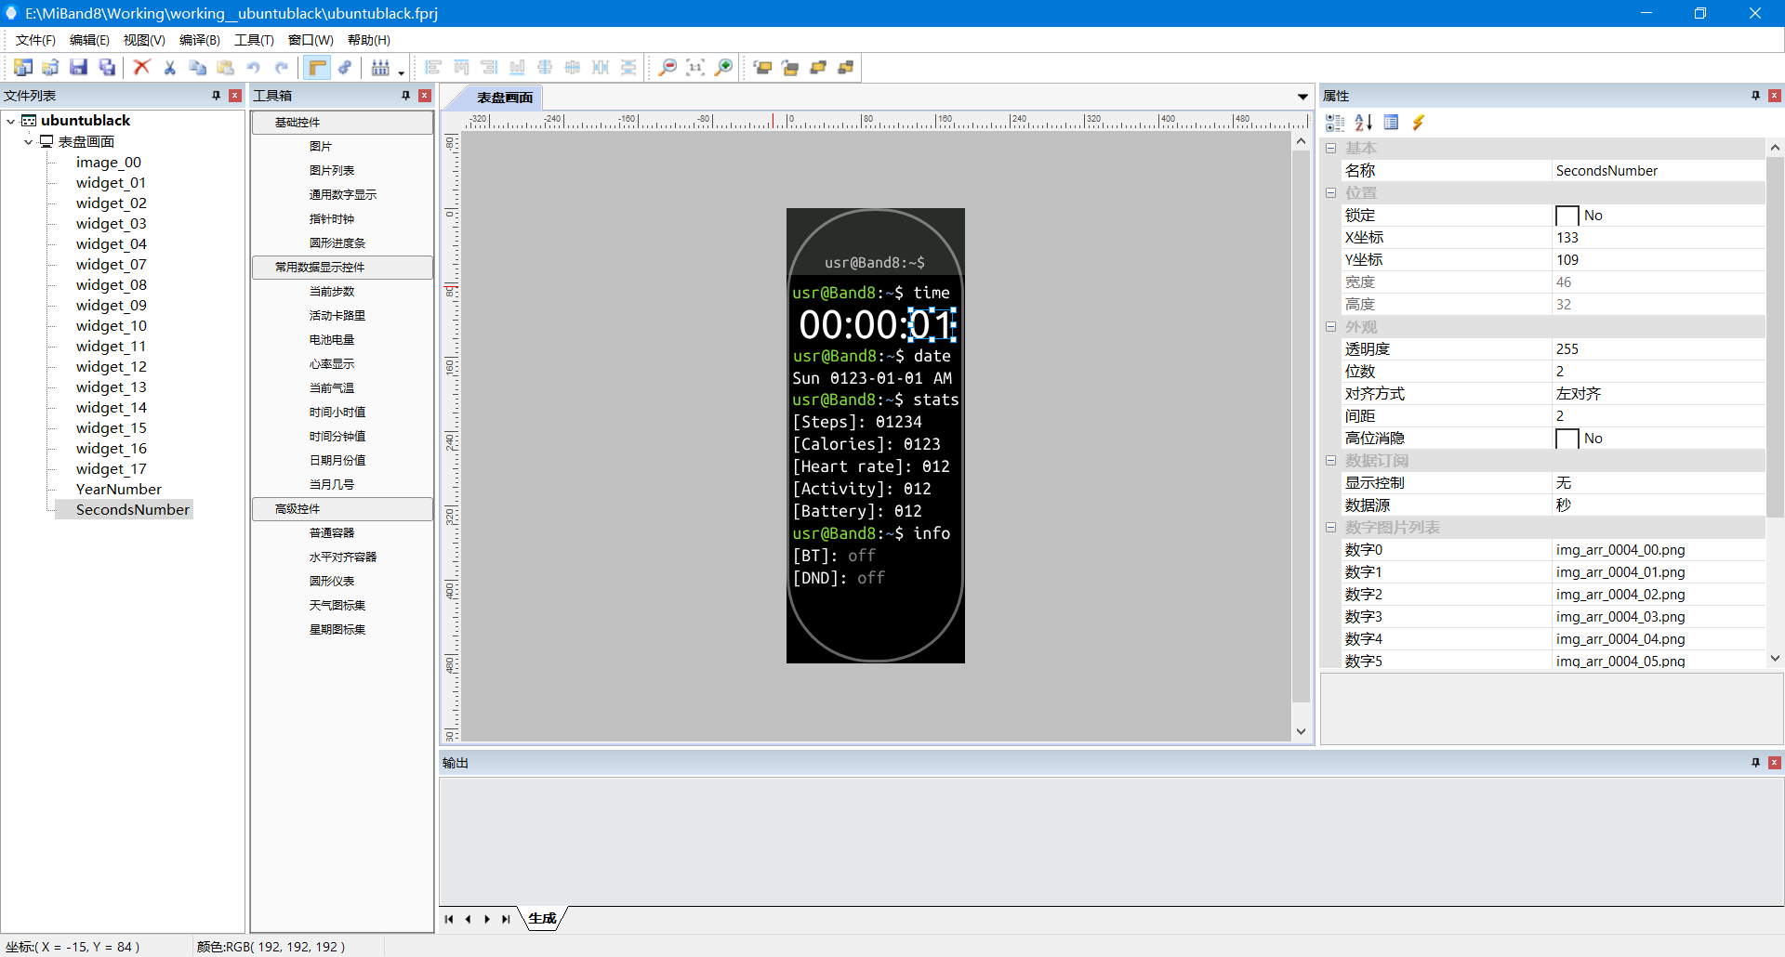1785x957 pixels.
Task: Toggle the 高位消隐 checkbox
Action: 1567,439
